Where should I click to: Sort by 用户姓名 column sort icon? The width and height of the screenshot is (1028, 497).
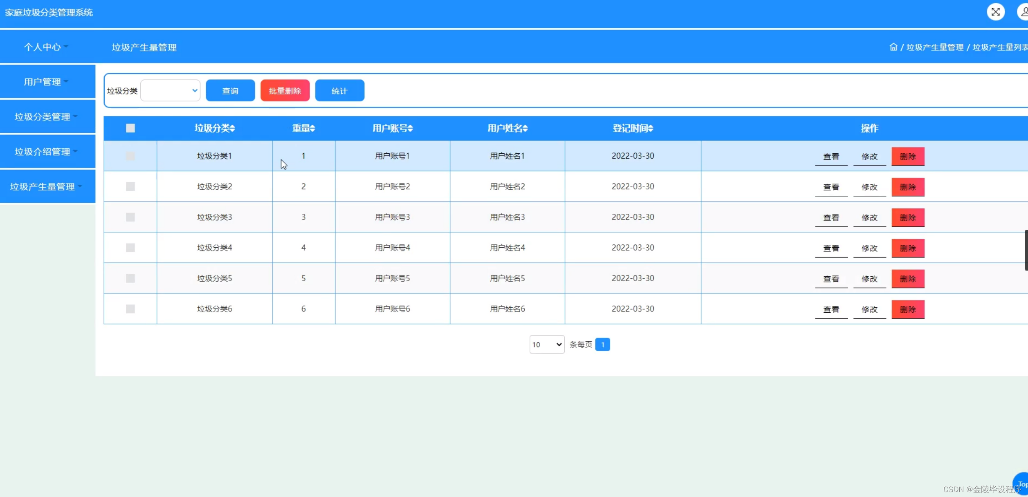(x=525, y=128)
